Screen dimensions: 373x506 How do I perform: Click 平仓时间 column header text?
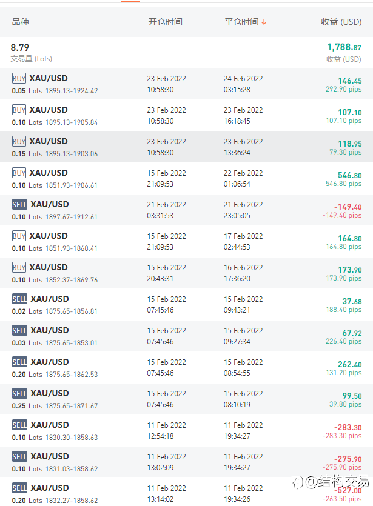click(x=241, y=22)
